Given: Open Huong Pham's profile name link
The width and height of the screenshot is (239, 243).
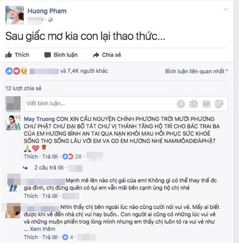Looking at the screenshot, I should [47, 11].
